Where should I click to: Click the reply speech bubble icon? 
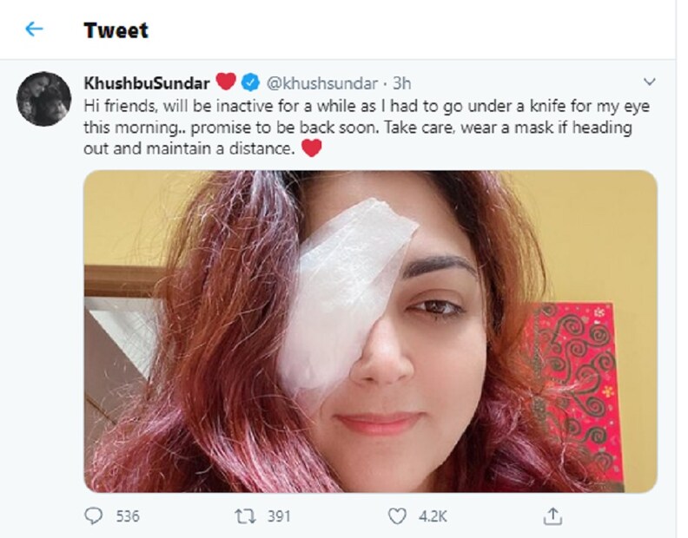(94, 516)
